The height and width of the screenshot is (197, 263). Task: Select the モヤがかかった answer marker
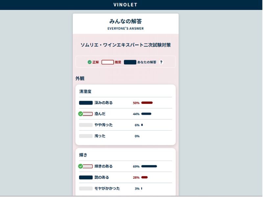[86, 188]
